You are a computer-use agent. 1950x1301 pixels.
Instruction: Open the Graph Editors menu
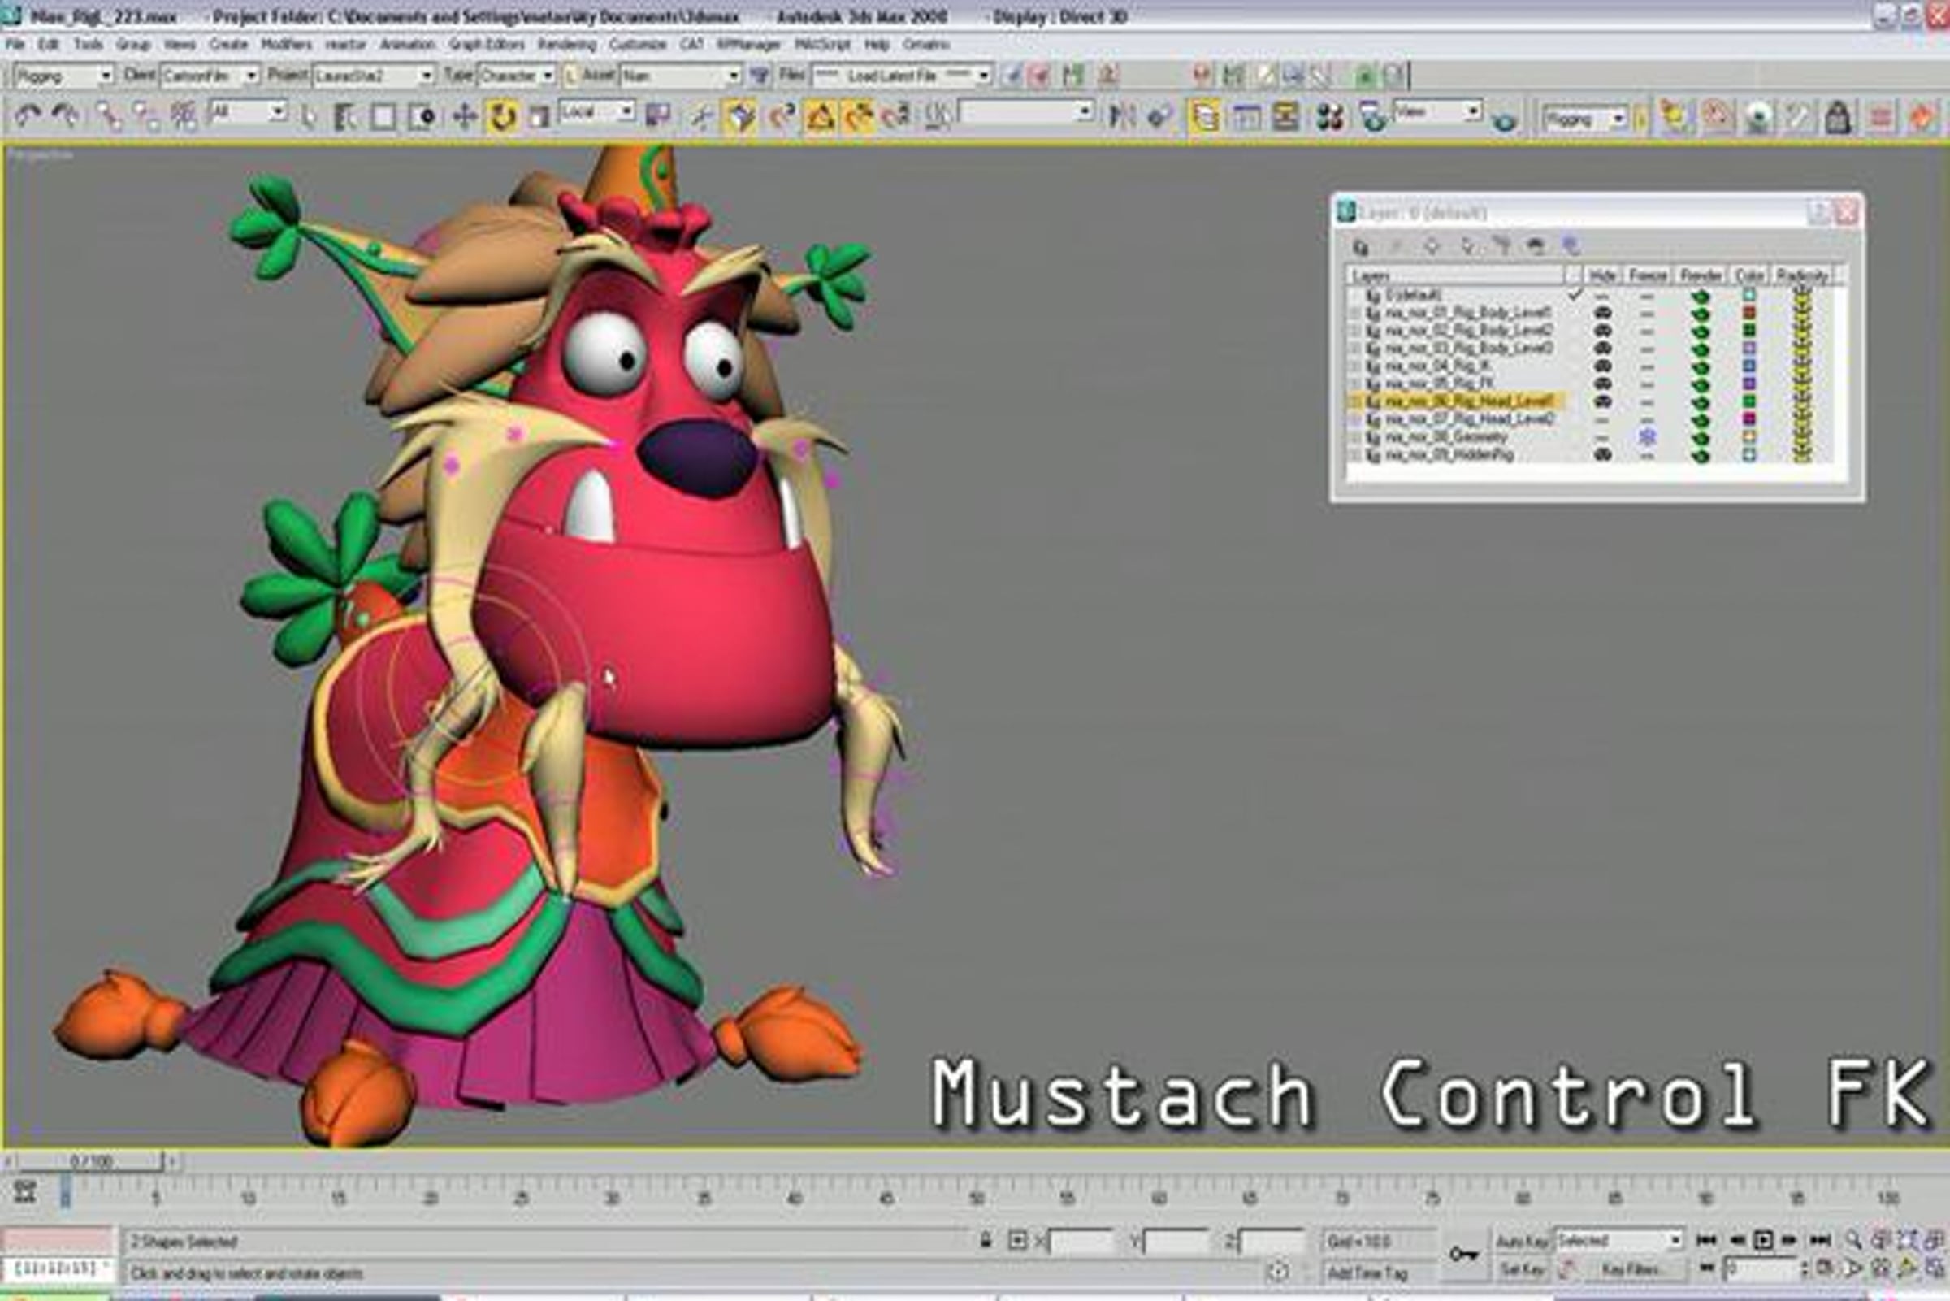pos(487,44)
